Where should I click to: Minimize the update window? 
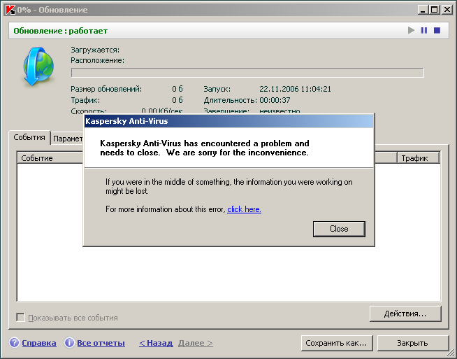tap(423, 10)
